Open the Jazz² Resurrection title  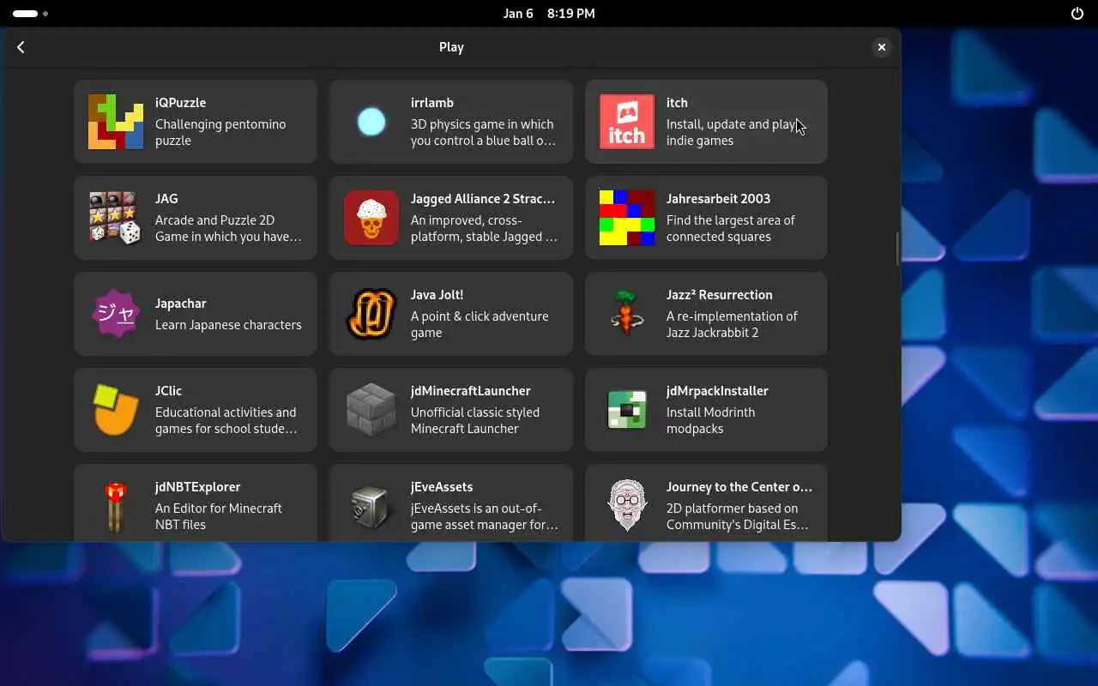719,295
